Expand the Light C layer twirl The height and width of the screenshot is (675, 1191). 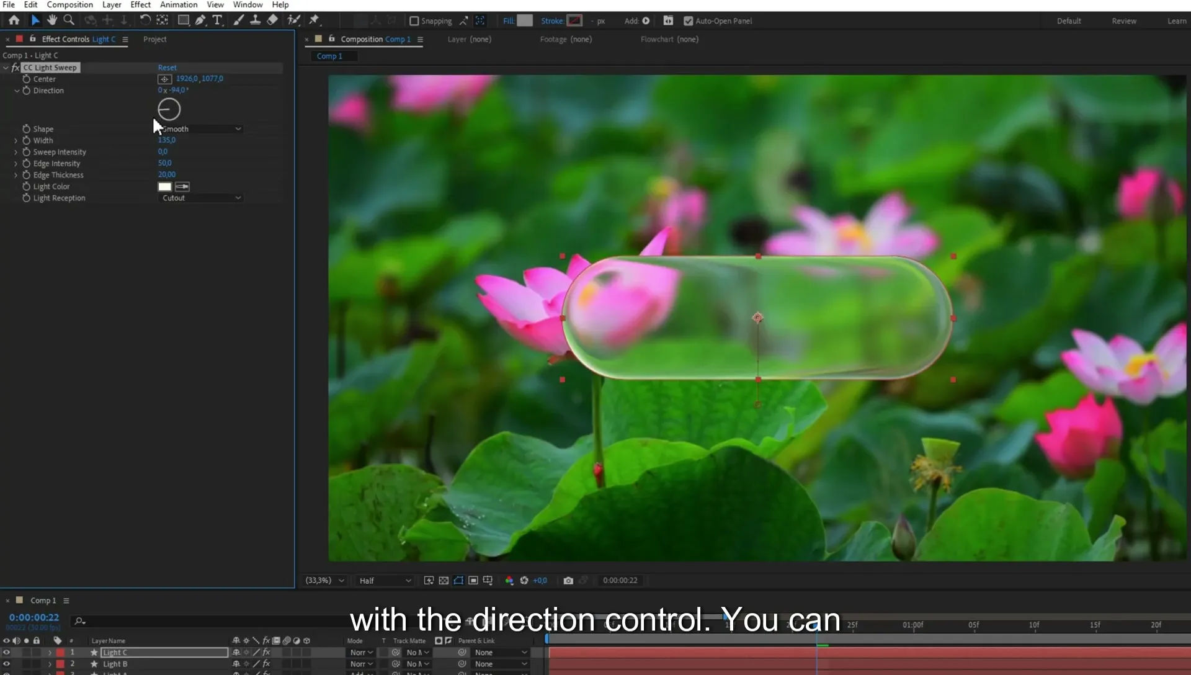coord(50,652)
